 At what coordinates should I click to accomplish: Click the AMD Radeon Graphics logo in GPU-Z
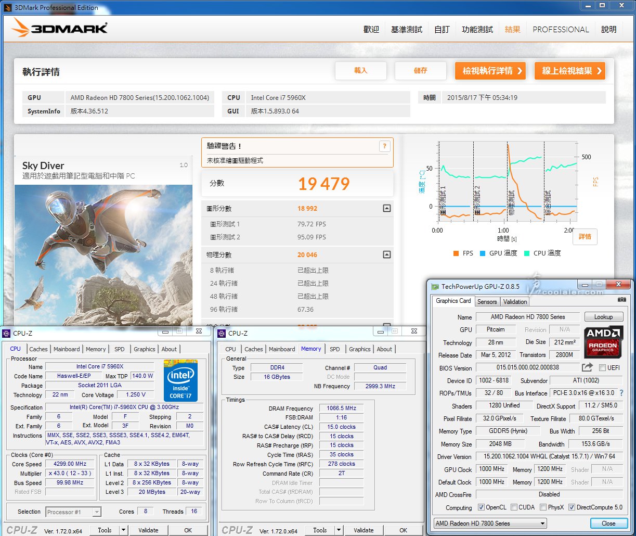pos(603,342)
